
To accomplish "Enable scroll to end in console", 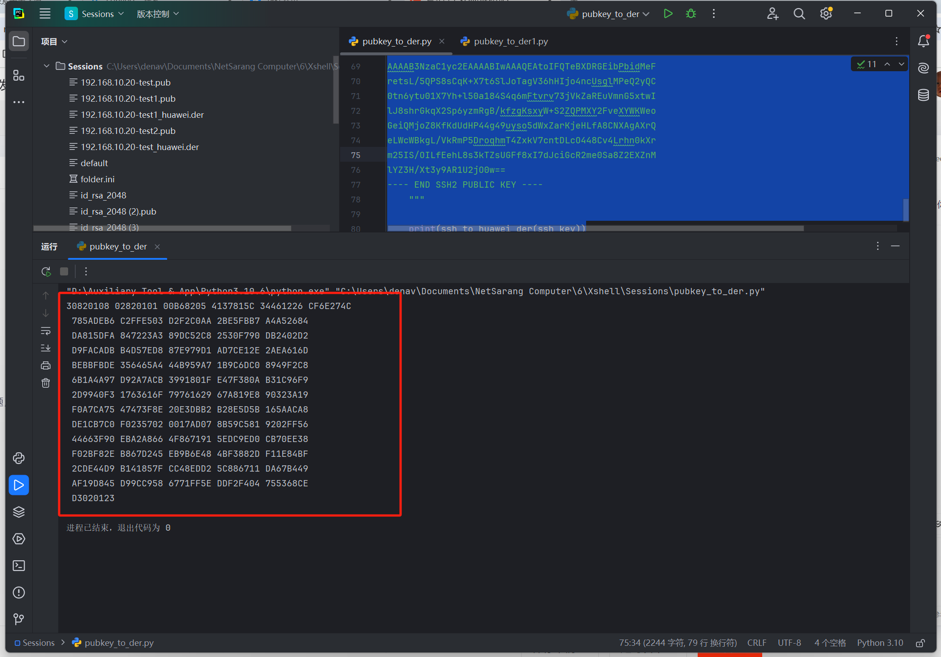I will pyautogui.click(x=45, y=348).
